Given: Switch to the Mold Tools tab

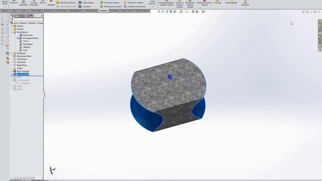Looking at the screenshot, I should tap(61, 11).
